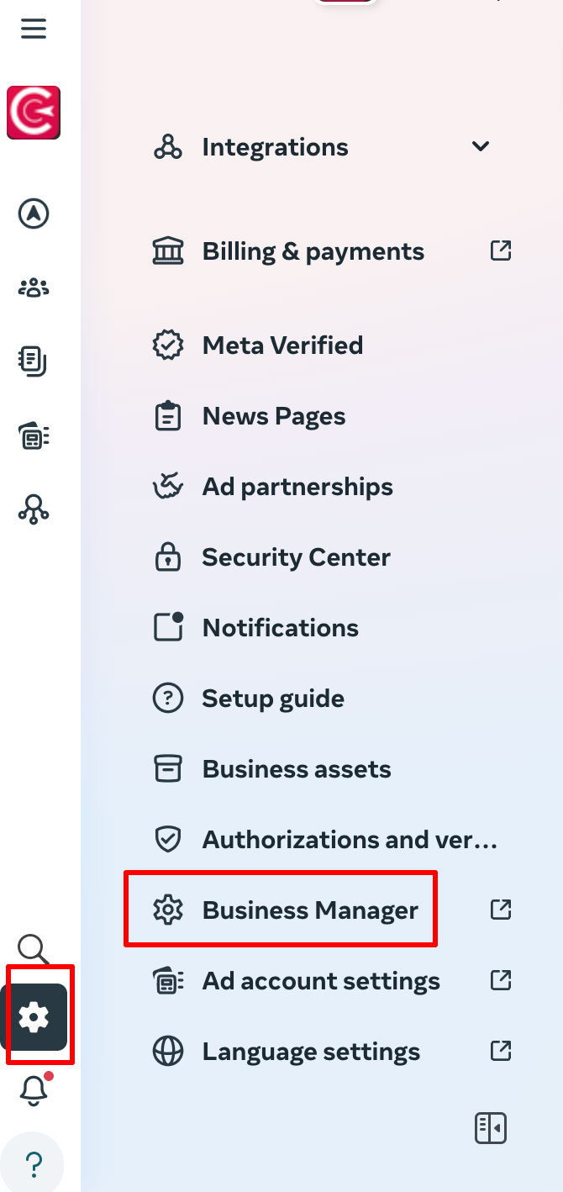Select Authorizations and verifications
The image size is (563, 1192).
pyautogui.click(x=350, y=839)
